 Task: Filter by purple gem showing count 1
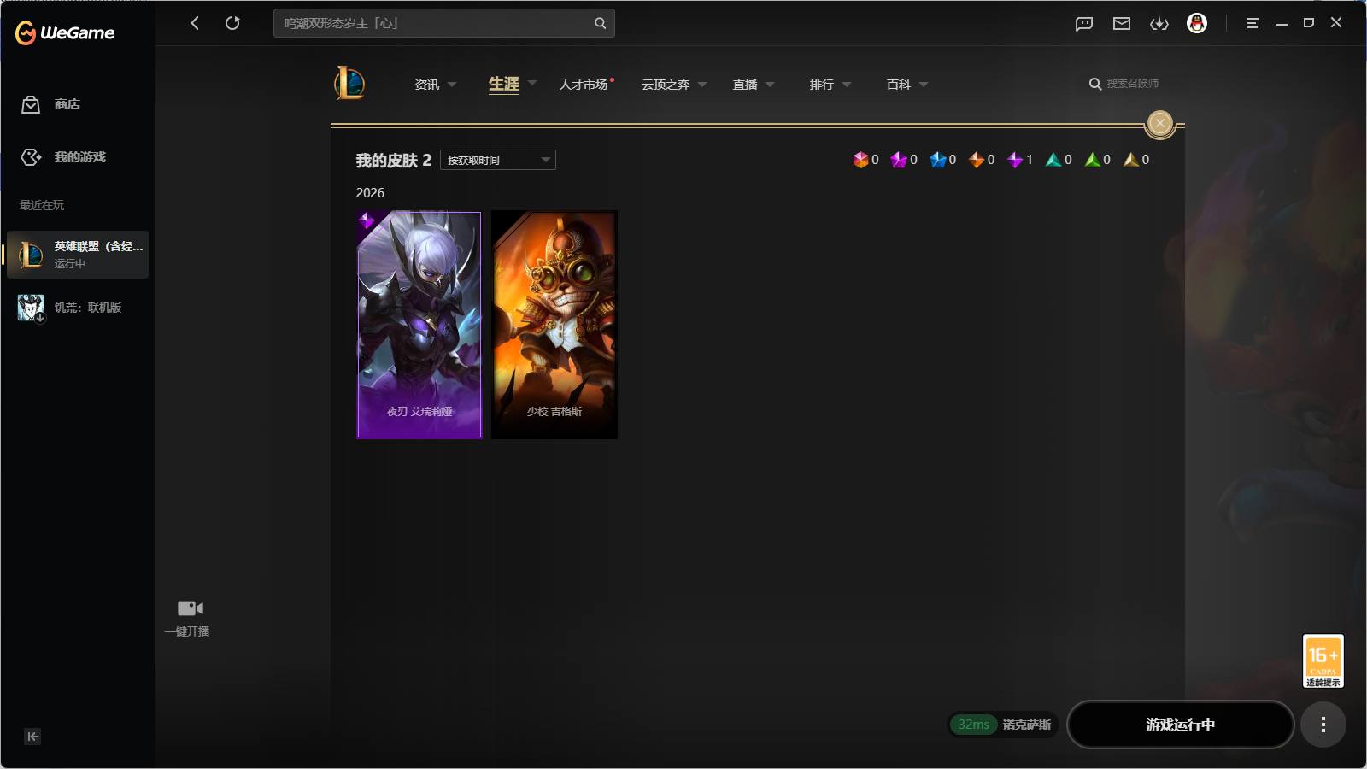1015,160
